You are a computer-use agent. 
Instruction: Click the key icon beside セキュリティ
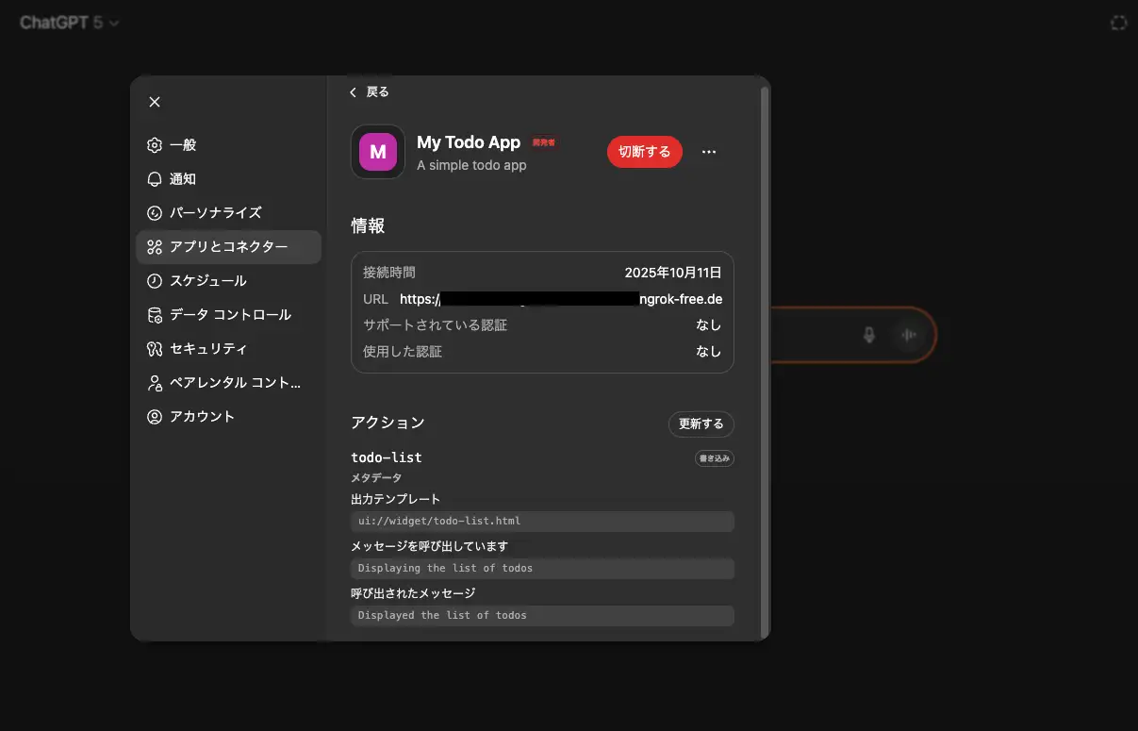pos(155,349)
